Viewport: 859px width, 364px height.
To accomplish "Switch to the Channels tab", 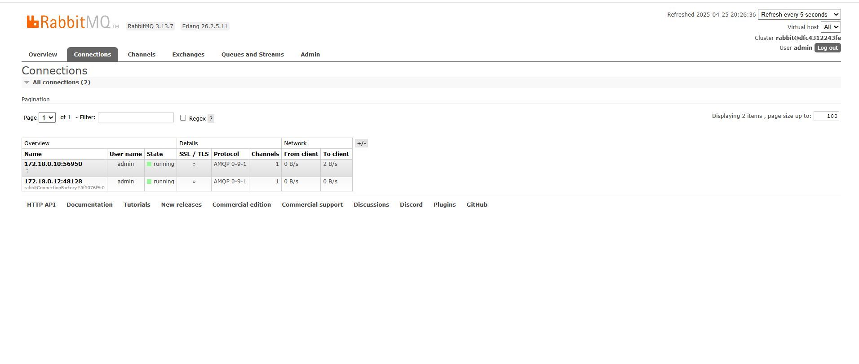I will pyautogui.click(x=142, y=54).
